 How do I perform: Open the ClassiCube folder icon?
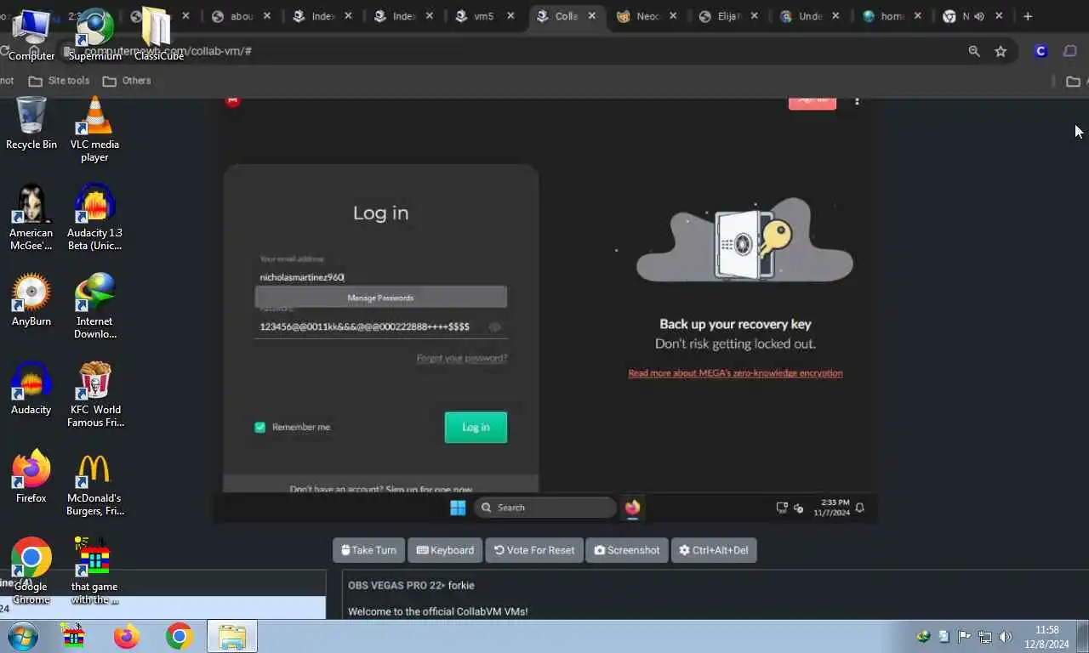(x=158, y=34)
